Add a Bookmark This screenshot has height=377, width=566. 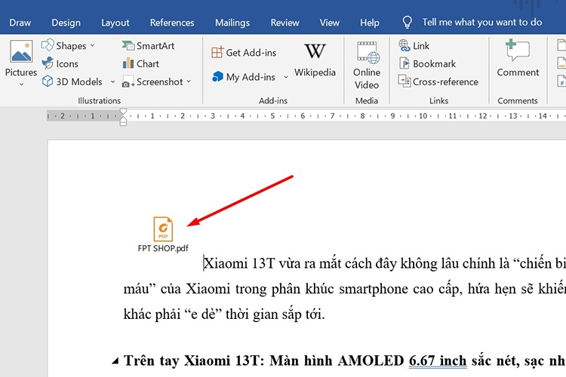tap(427, 63)
